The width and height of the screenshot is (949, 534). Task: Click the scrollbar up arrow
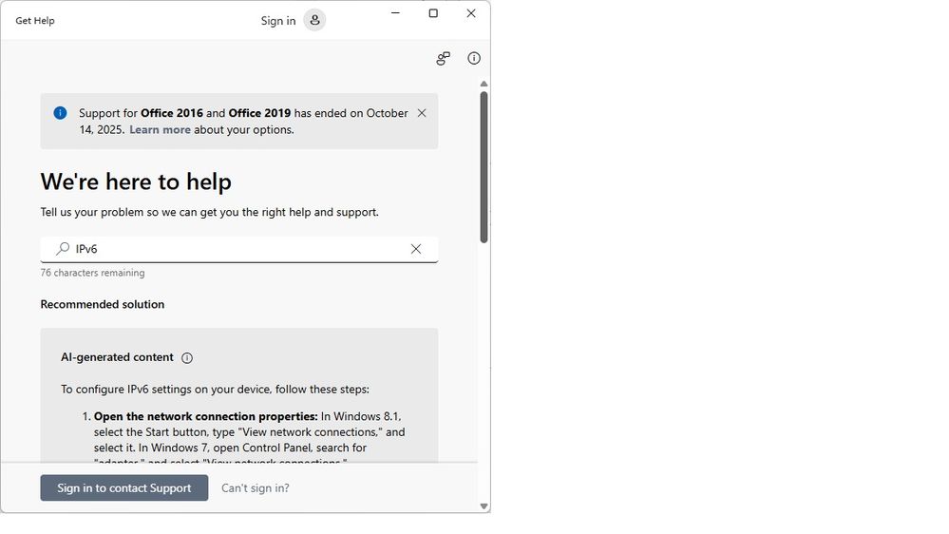[484, 84]
